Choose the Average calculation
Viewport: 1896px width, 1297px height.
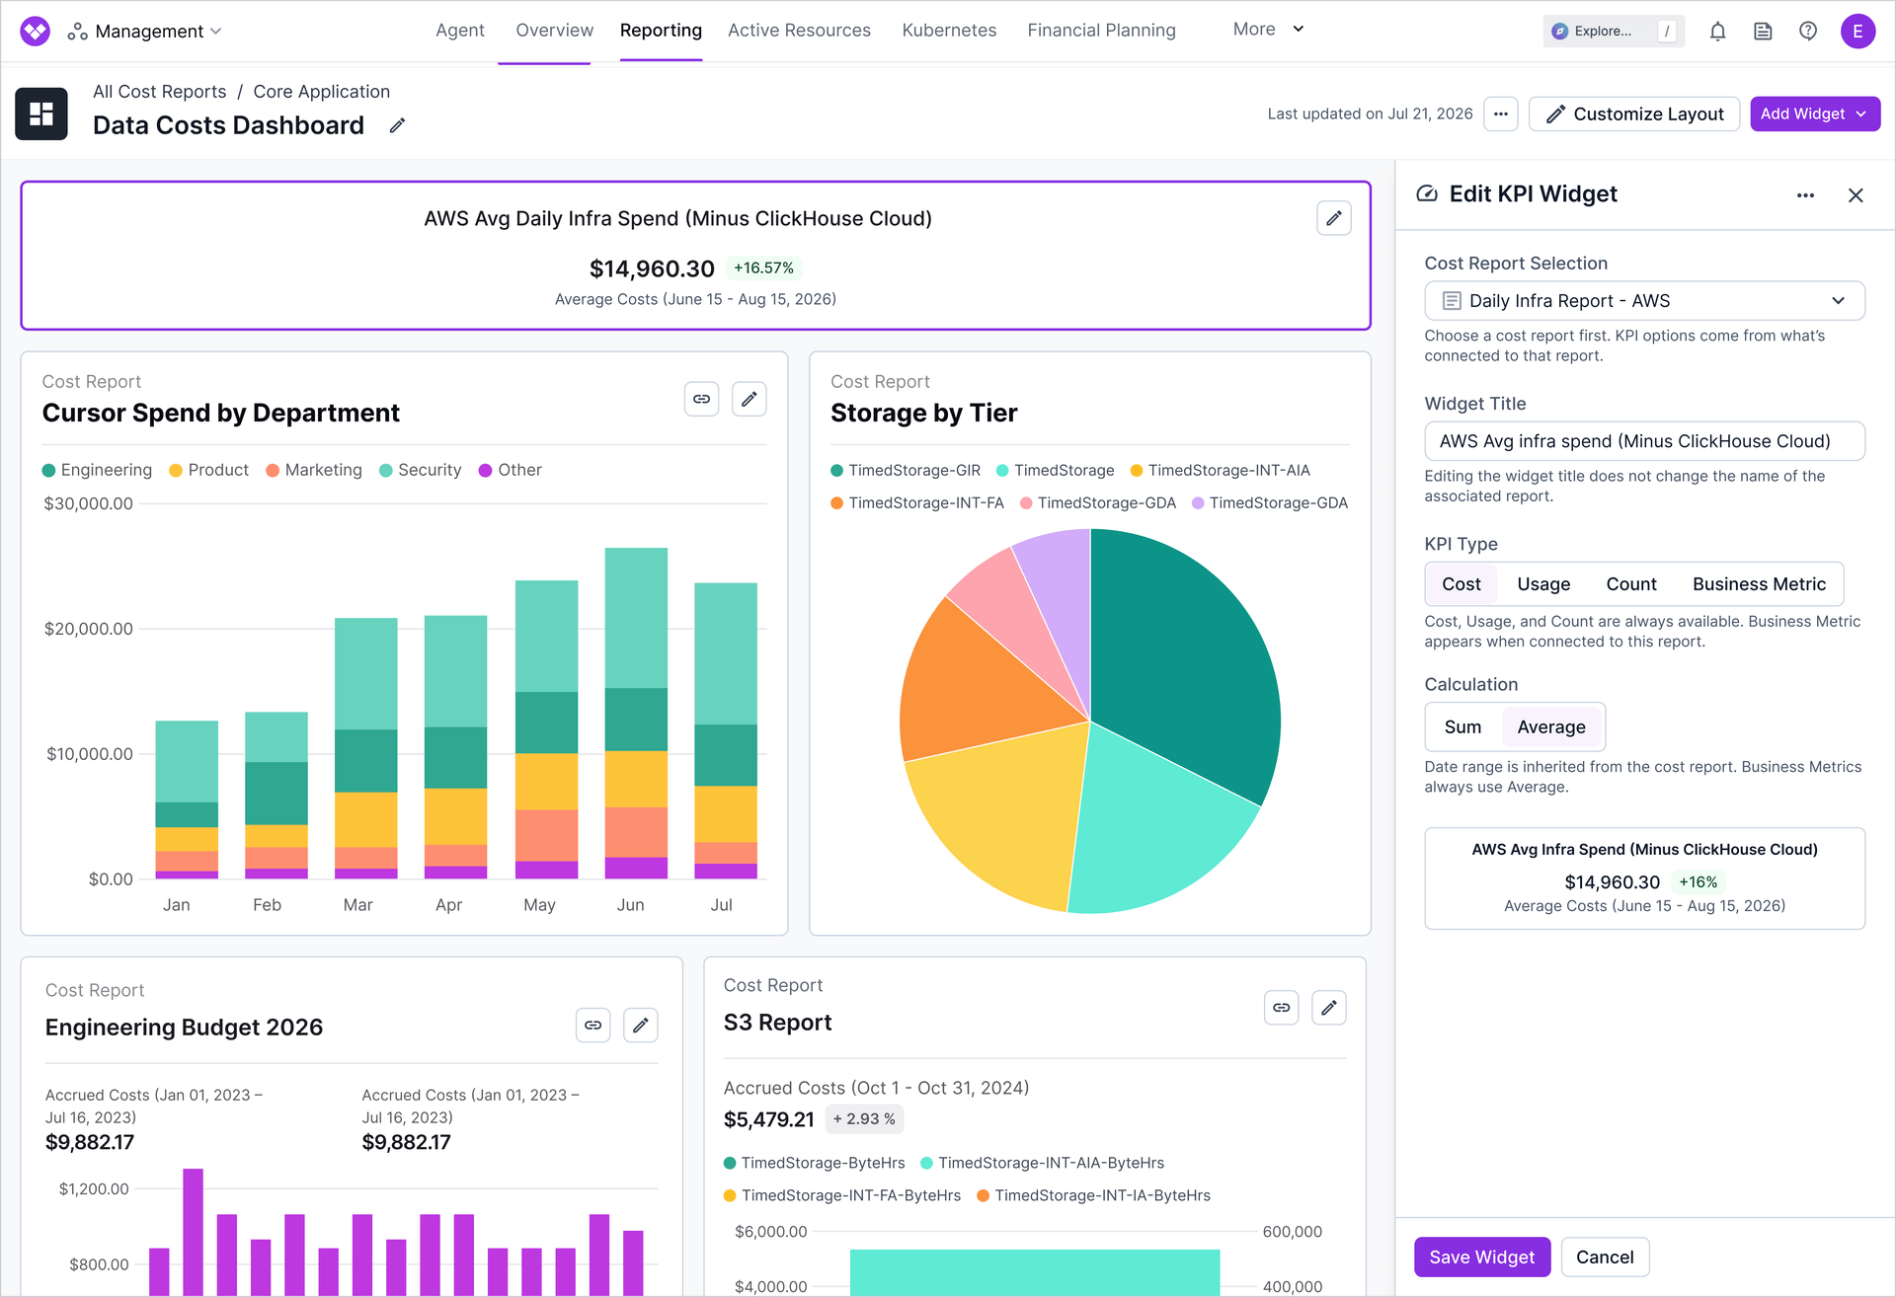click(1551, 727)
